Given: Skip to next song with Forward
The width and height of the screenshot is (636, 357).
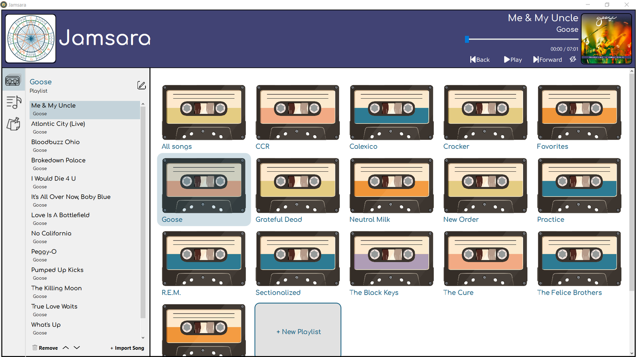Looking at the screenshot, I should 547,60.
